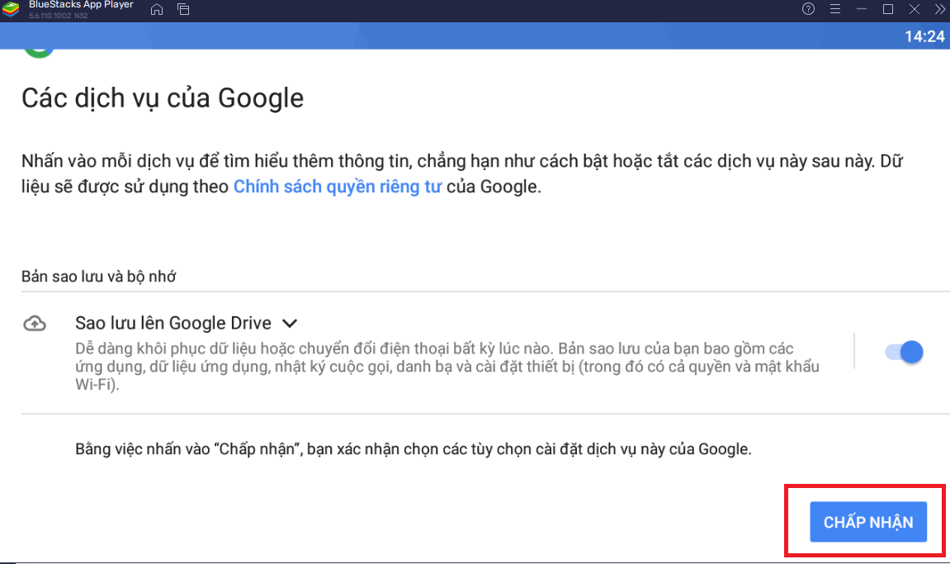
Task: Expand the Google Drive backup chevron
Action: pos(290,323)
